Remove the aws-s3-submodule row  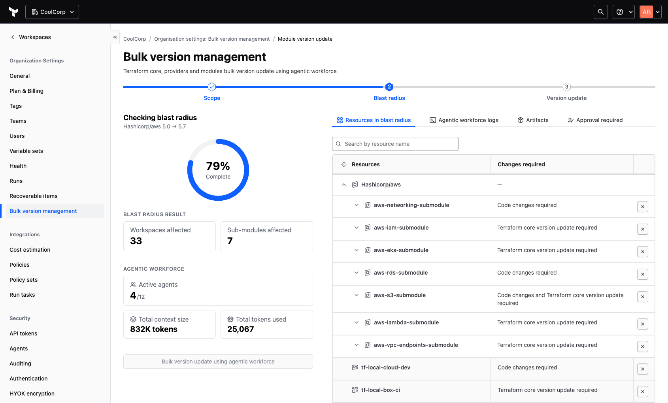tap(642, 297)
